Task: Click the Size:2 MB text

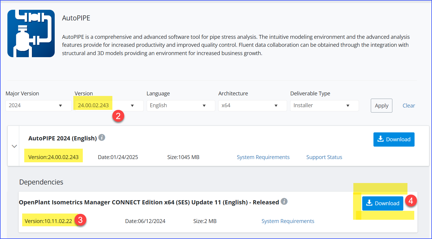Action: click(205, 221)
